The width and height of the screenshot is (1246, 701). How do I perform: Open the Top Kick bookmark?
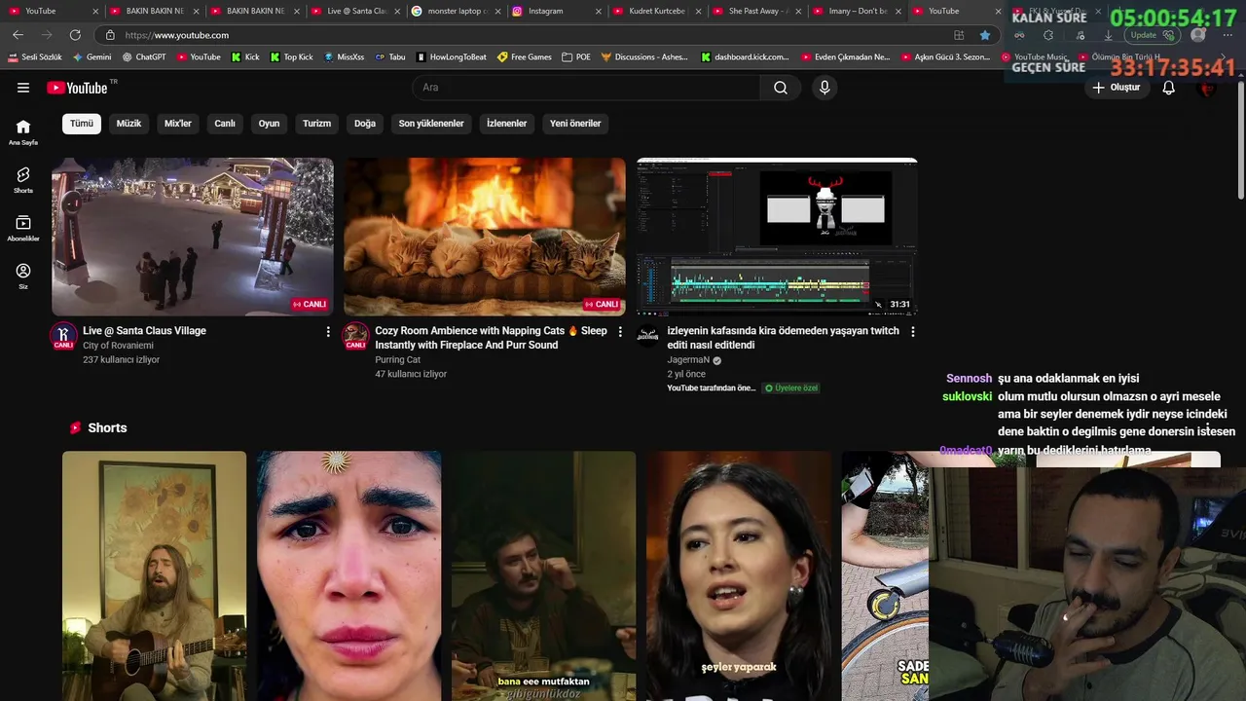[291, 57]
